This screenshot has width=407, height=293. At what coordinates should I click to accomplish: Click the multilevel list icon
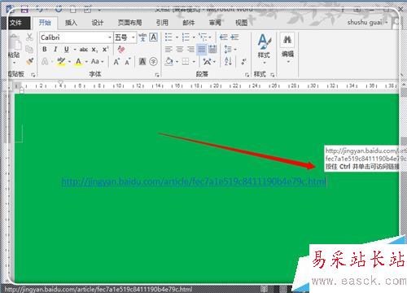click(x=203, y=37)
